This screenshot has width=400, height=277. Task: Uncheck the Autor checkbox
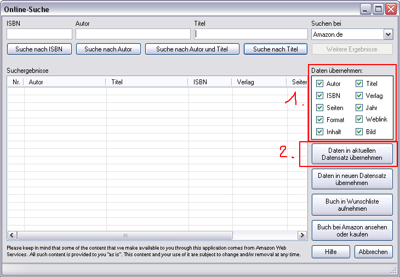click(320, 84)
